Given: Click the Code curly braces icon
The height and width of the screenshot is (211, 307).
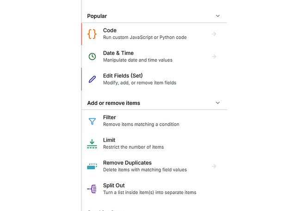Looking at the screenshot, I should point(92,34).
